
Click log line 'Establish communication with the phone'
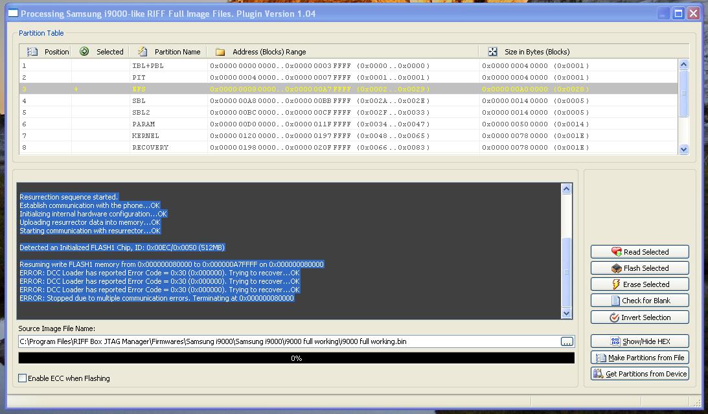click(90, 205)
